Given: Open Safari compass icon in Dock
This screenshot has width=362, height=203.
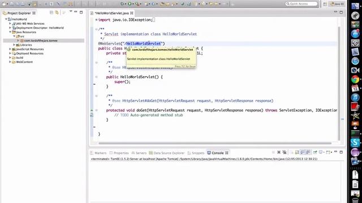Looking at the screenshot, I should pos(355,61).
